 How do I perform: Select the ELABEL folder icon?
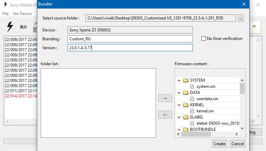pyautogui.click(x=186, y=117)
